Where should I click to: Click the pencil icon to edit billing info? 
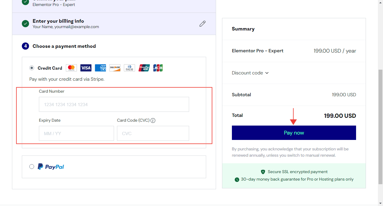point(202,24)
